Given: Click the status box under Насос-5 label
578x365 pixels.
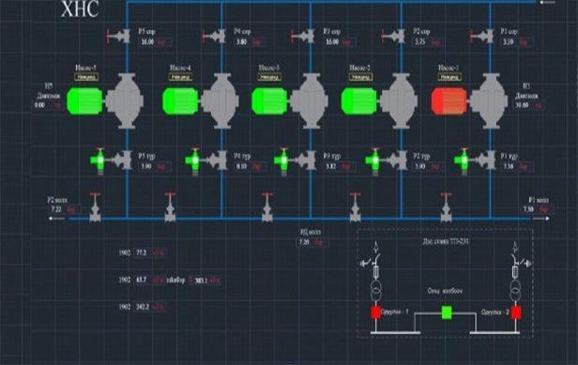Looking at the screenshot, I should pos(86,77).
